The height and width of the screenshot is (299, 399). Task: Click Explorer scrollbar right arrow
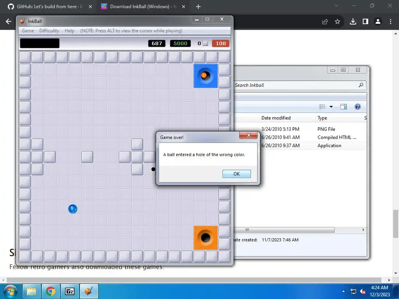pos(363,230)
